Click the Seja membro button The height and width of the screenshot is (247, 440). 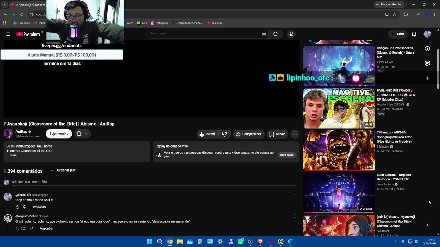point(59,134)
